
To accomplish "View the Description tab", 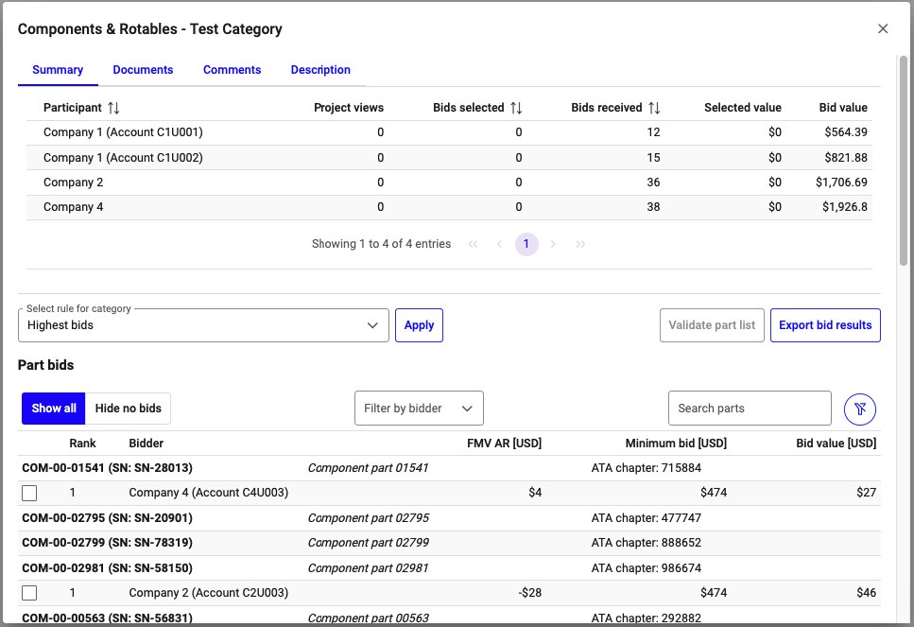I will click(320, 70).
